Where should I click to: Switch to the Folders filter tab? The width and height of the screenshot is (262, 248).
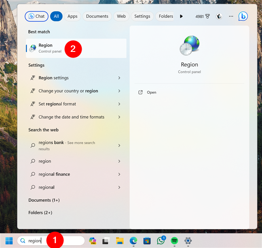click(165, 16)
